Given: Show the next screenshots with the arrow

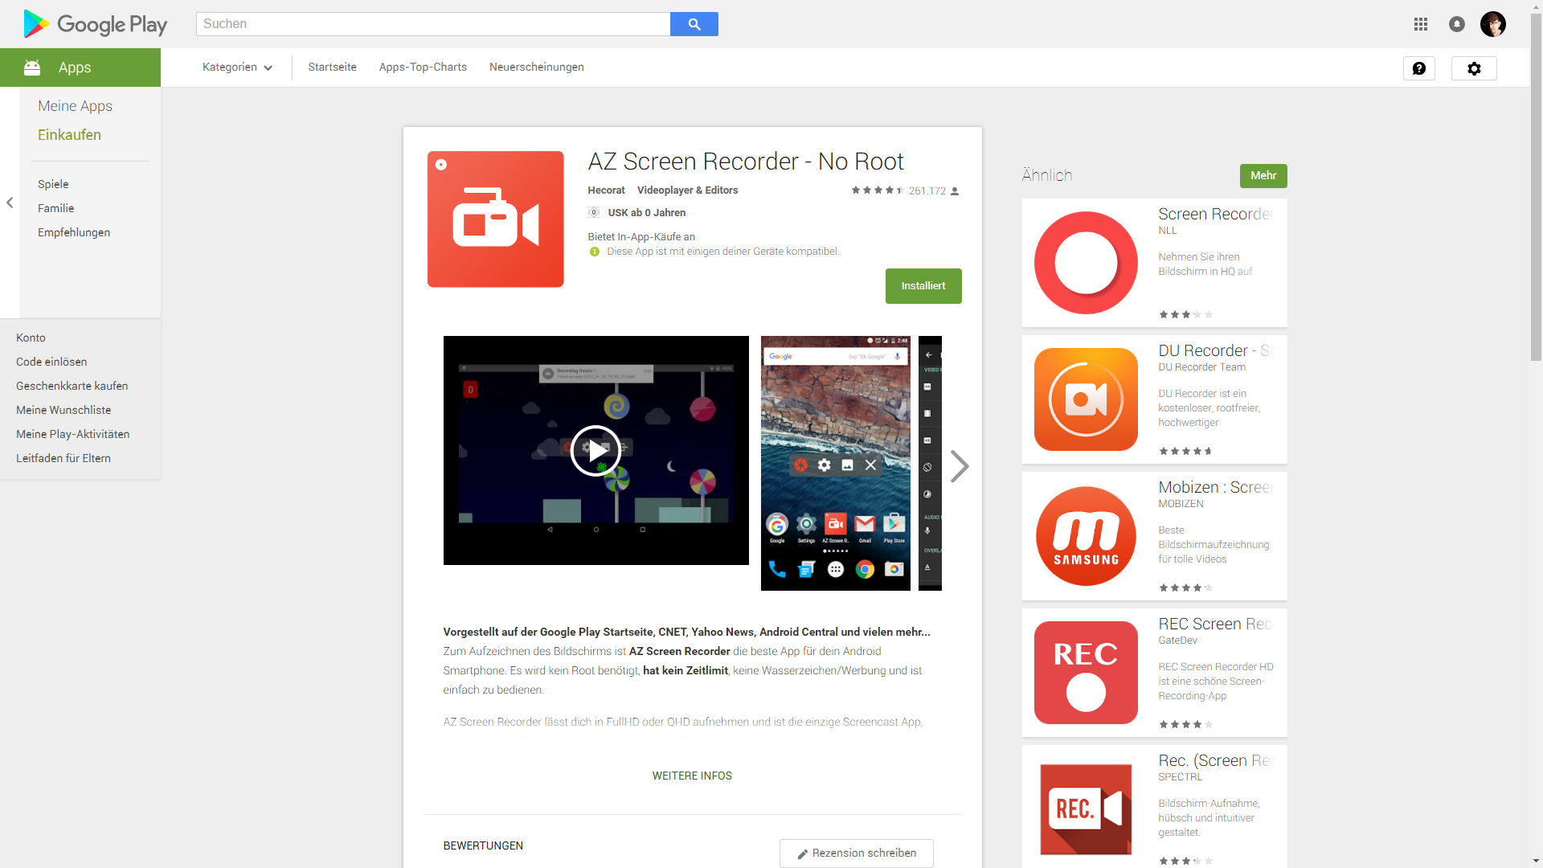Looking at the screenshot, I should [x=959, y=466].
